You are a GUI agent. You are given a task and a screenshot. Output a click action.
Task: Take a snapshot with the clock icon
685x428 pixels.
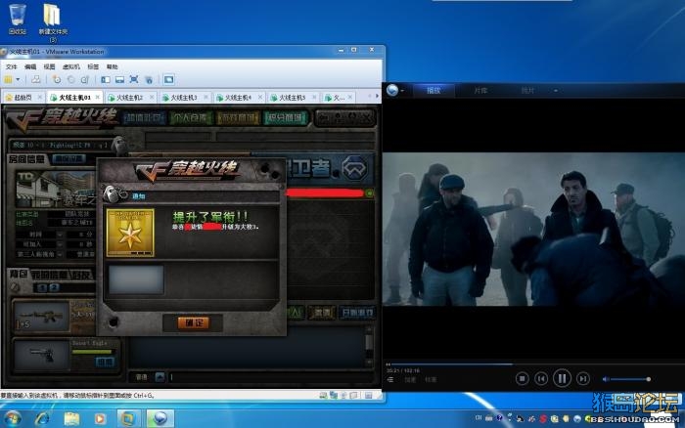57,80
